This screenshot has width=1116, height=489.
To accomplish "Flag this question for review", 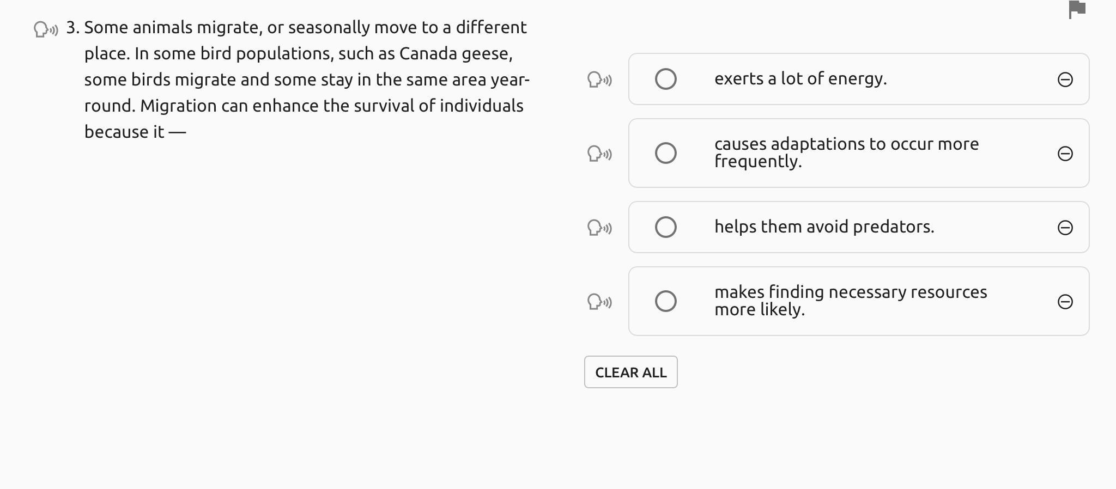I will pos(1077,9).
